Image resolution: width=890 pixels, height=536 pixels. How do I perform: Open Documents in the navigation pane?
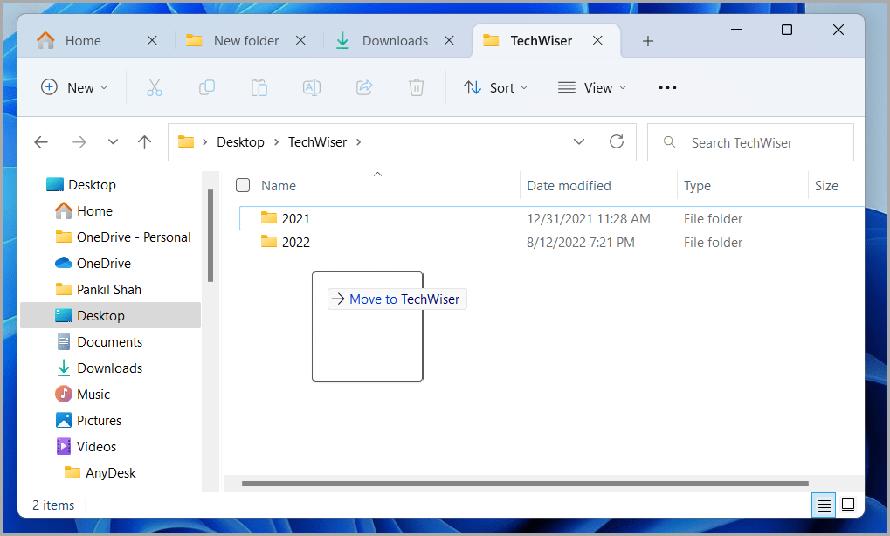(99, 342)
